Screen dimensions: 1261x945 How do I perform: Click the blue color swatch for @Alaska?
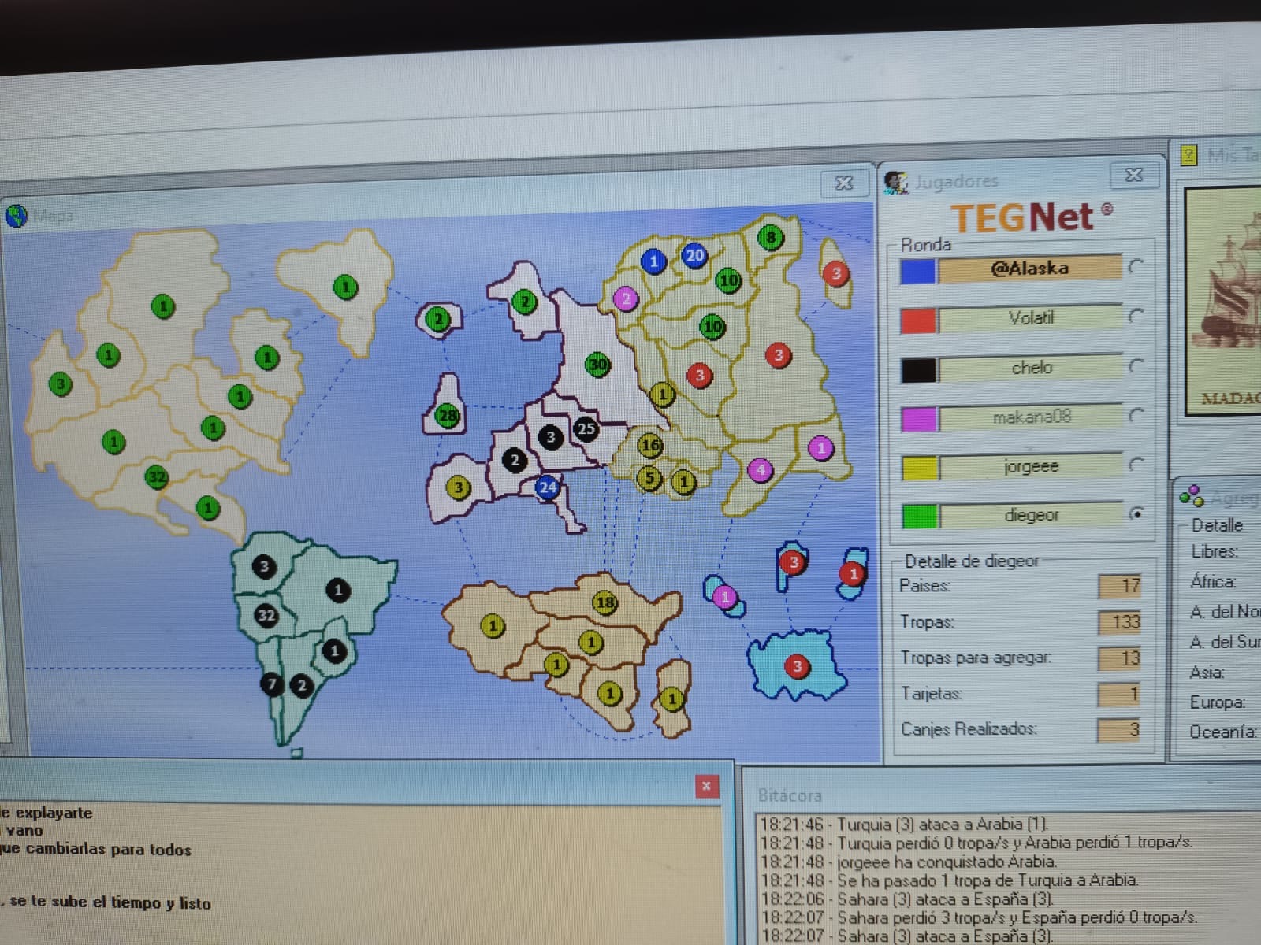(x=918, y=271)
